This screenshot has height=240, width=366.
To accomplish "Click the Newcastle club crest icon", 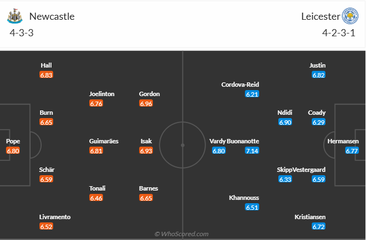I will 14,16.
